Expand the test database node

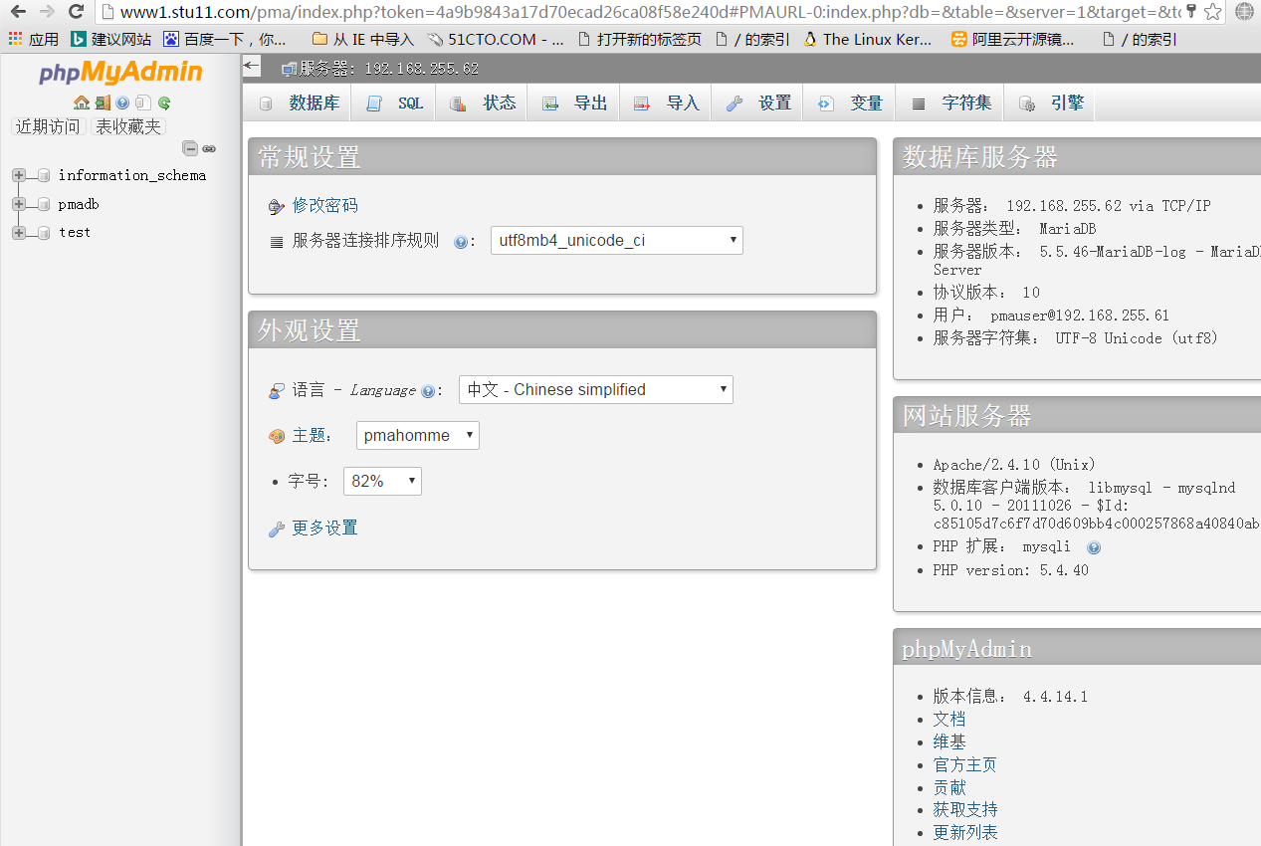[x=18, y=232]
